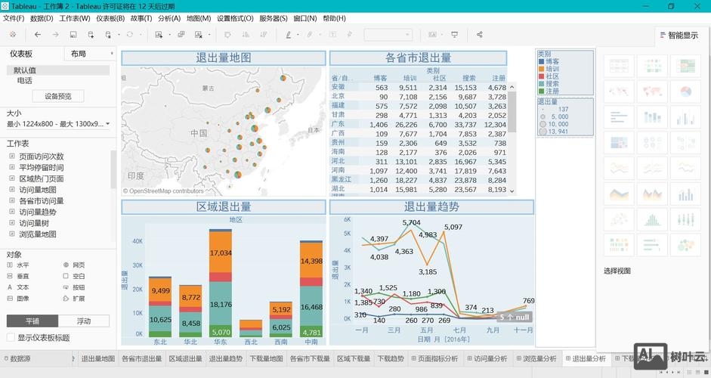The height and width of the screenshot is (378, 711).
Task: Click the 智能显示 Show Me button
Action: click(679, 35)
